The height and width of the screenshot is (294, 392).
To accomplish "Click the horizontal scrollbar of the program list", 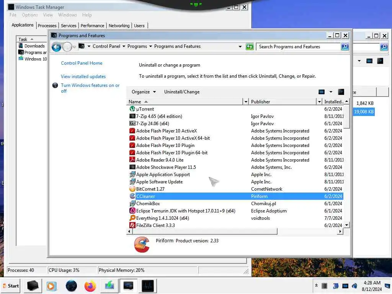I will click(204, 232).
